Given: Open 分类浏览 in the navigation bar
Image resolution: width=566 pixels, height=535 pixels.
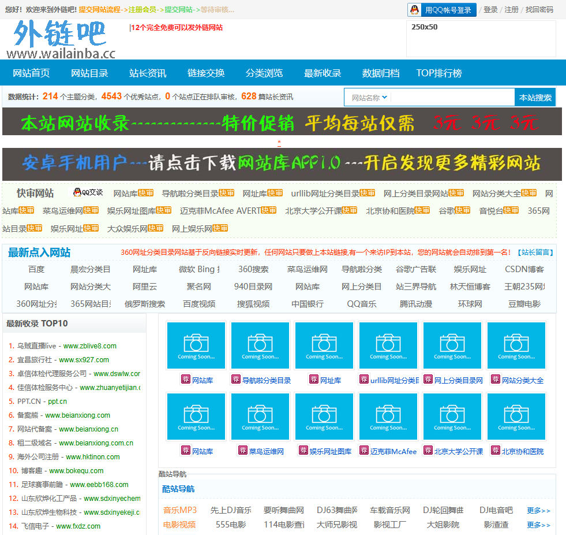Looking at the screenshot, I should [x=264, y=73].
